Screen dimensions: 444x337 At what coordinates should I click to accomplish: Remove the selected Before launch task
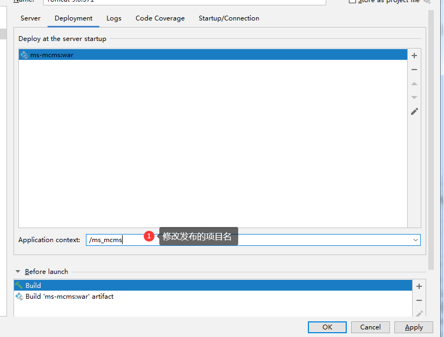419,300
